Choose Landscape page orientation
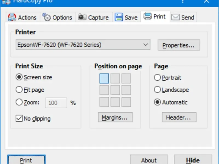The height and width of the screenshot is (164, 219). click(x=171, y=90)
